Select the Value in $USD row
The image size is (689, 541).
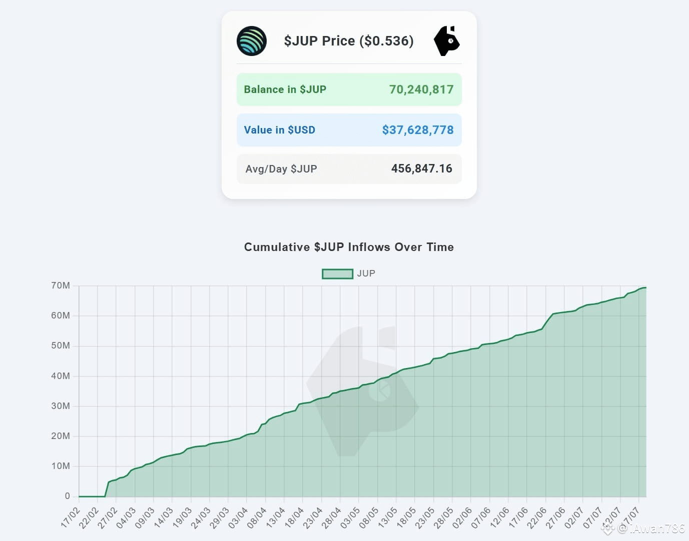(349, 130)
